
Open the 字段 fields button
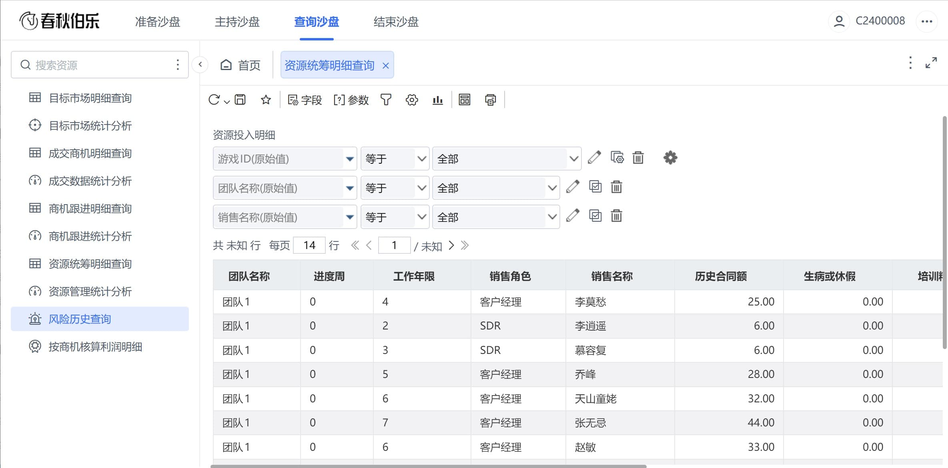(305, 100)
